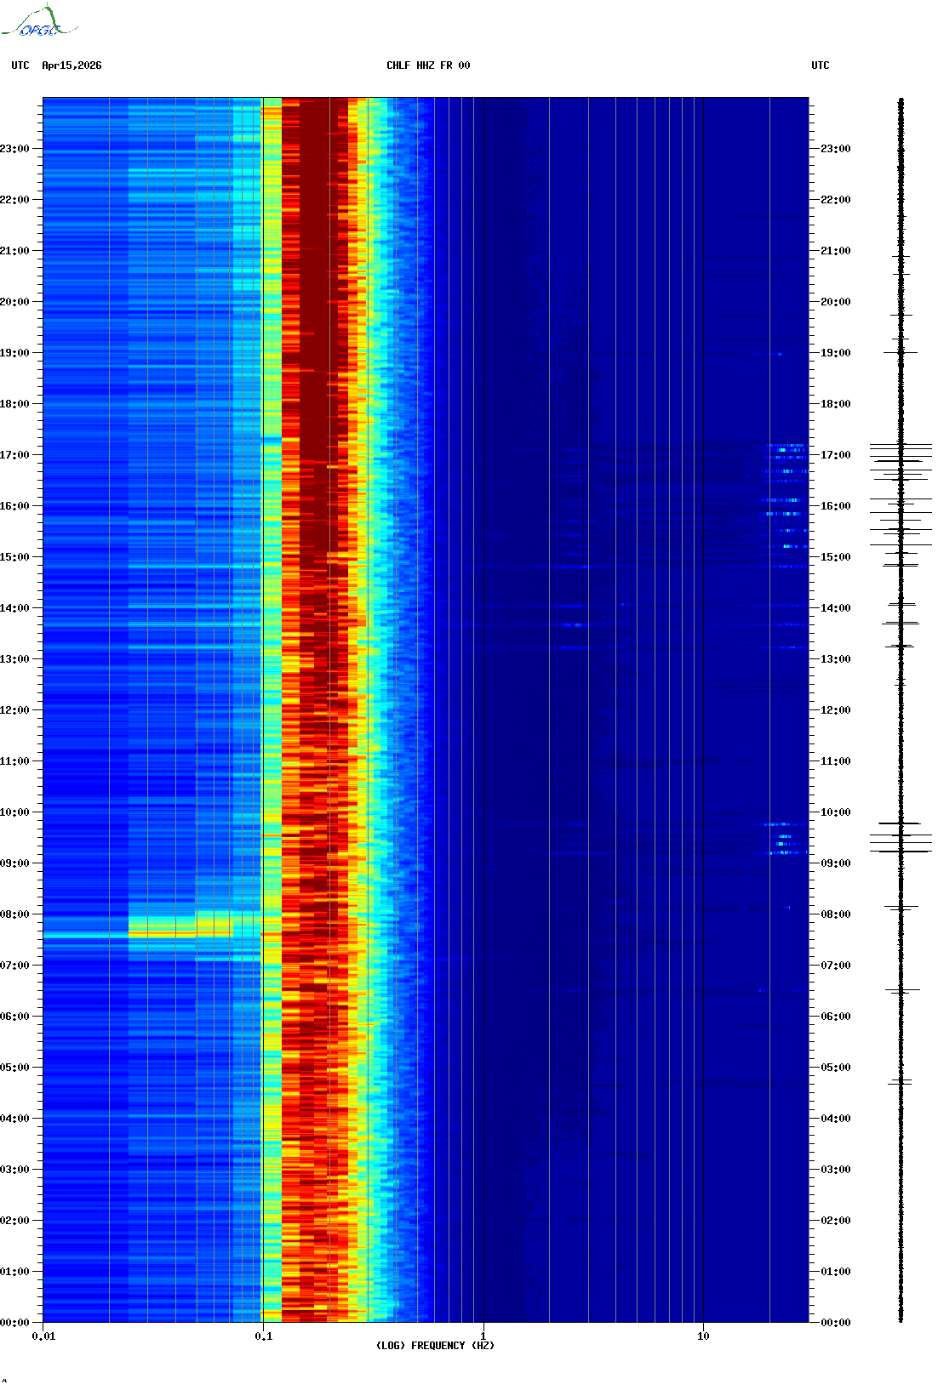Screen dimensions: 938x1390
Task: Select the CHLF HHZ FR 00 title
Action: (x=427, y=66)
